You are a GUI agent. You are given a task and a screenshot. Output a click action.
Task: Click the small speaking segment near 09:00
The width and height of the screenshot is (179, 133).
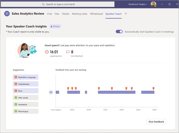click(86, 92)
